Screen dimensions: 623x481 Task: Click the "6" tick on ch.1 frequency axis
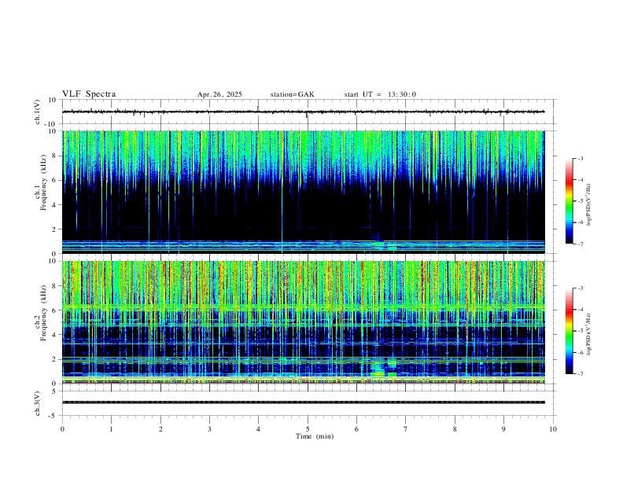tap(55, 180)
